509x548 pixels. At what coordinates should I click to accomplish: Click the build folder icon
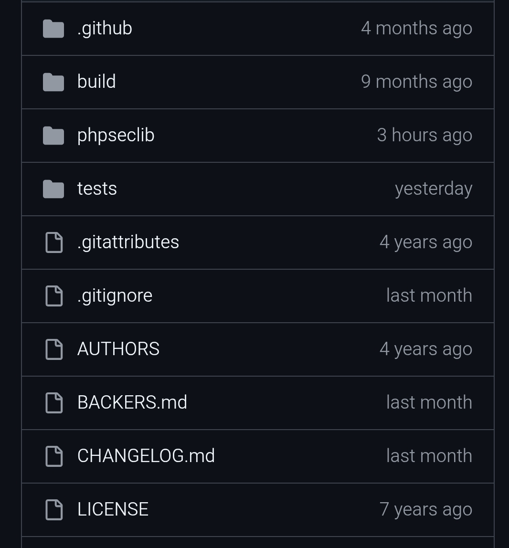(53, 82)
